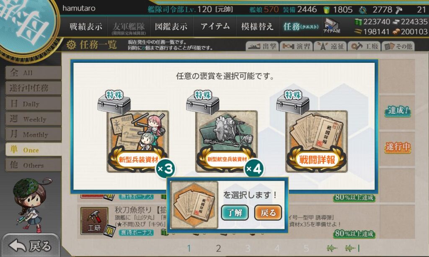Select the Once quest filter
429x257 pixels.
[33, 149]
